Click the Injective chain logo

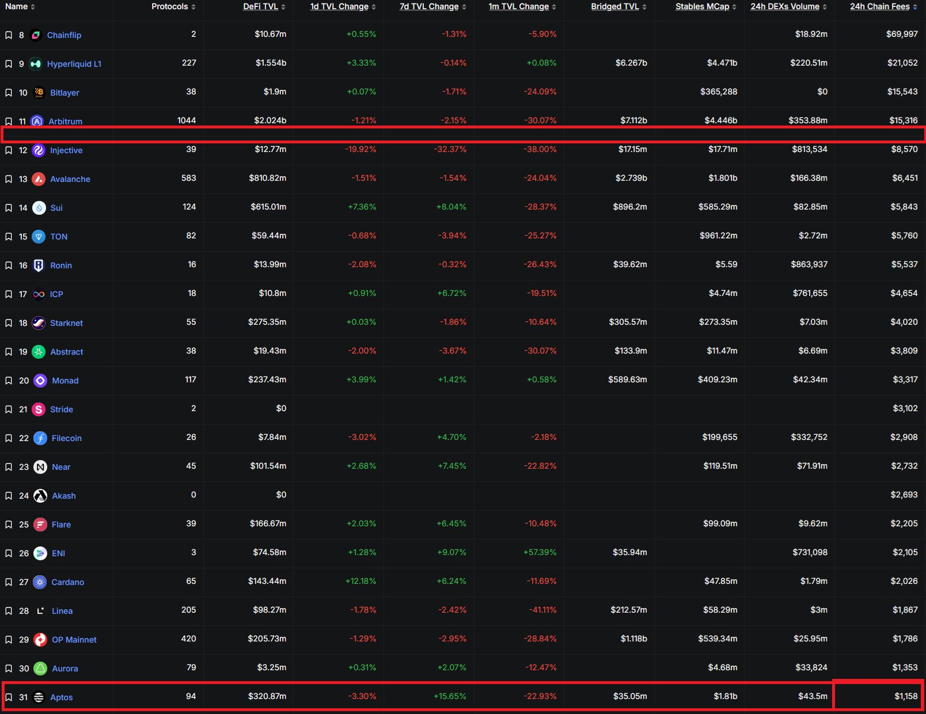pos(39,150)
